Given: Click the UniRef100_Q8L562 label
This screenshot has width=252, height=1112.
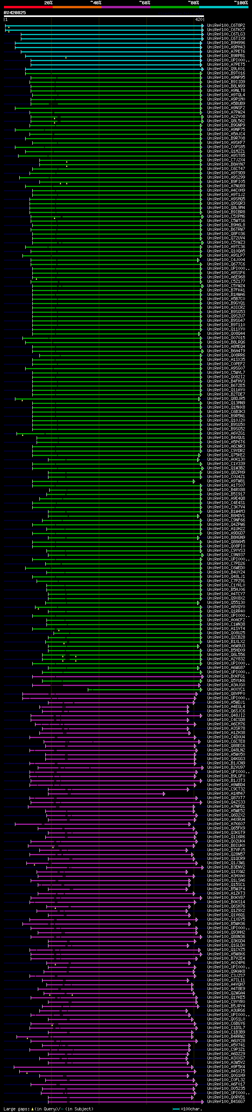Looking at the screenshot, I should [x=226, y=121].
